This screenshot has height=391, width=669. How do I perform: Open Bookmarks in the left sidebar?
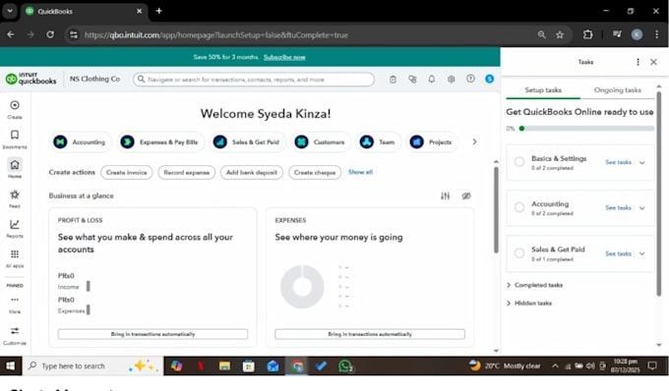[x=15, y=140]
